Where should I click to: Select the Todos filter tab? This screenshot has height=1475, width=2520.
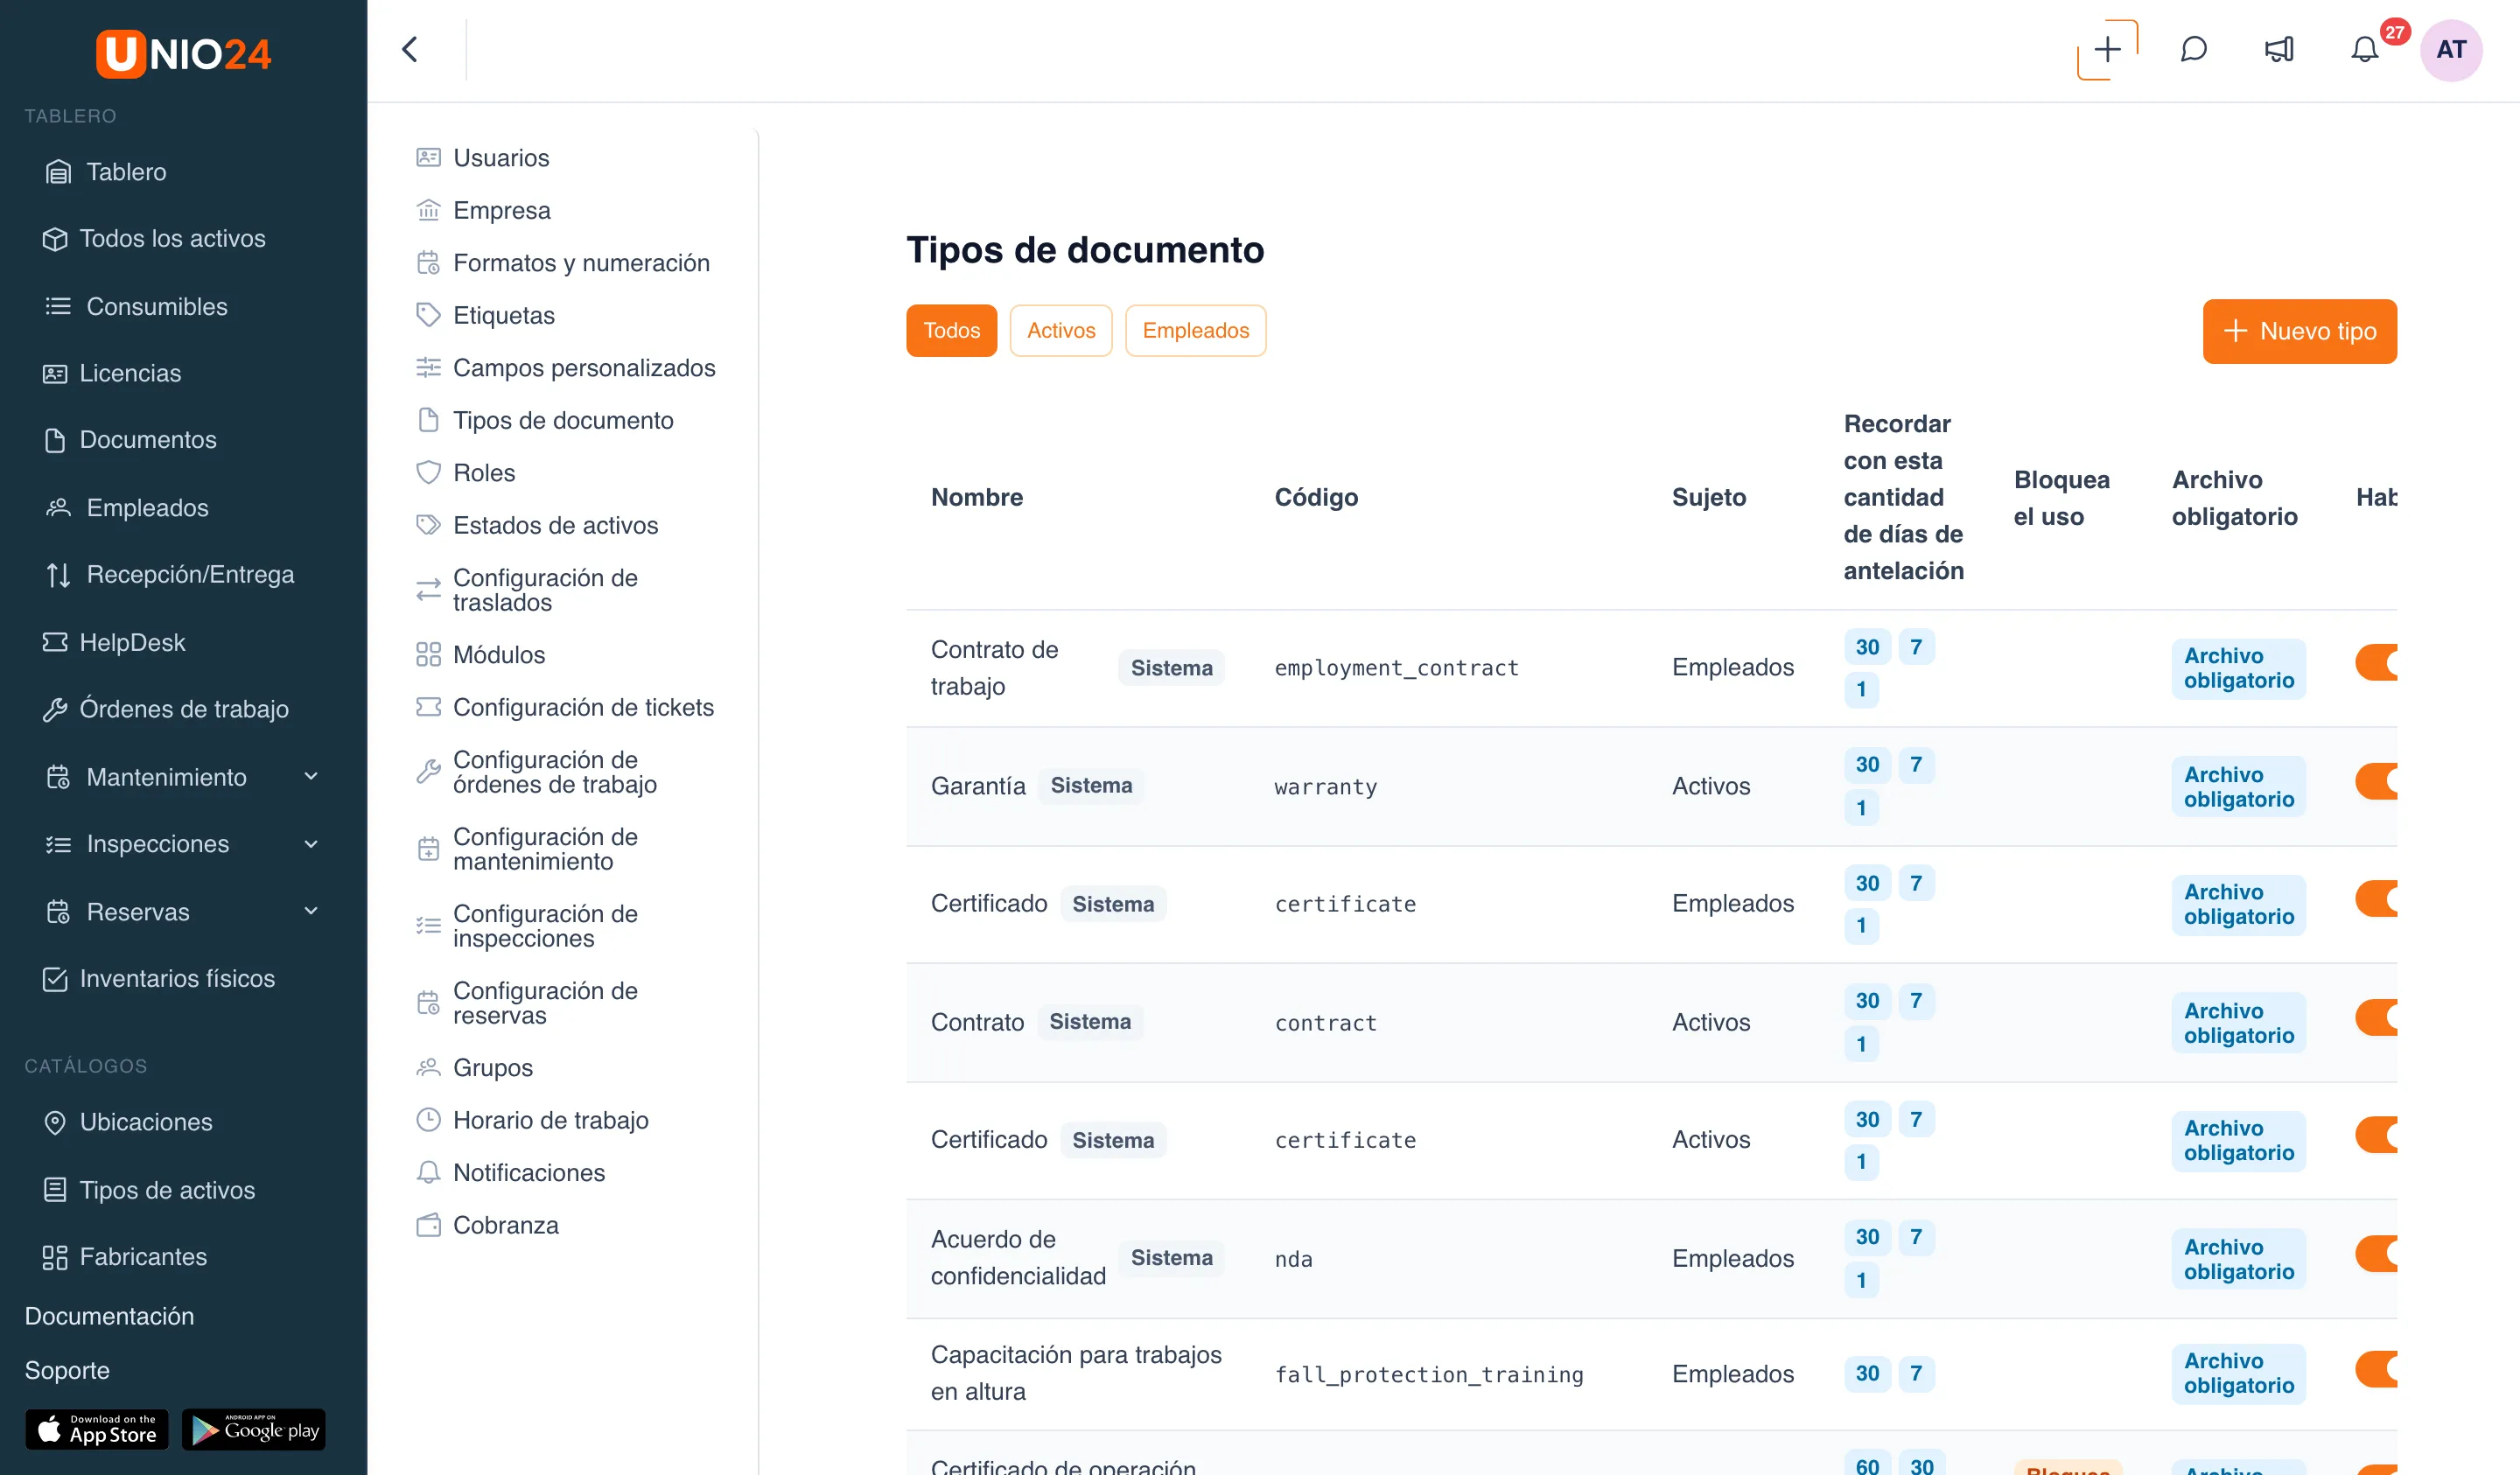click(951, 330)
